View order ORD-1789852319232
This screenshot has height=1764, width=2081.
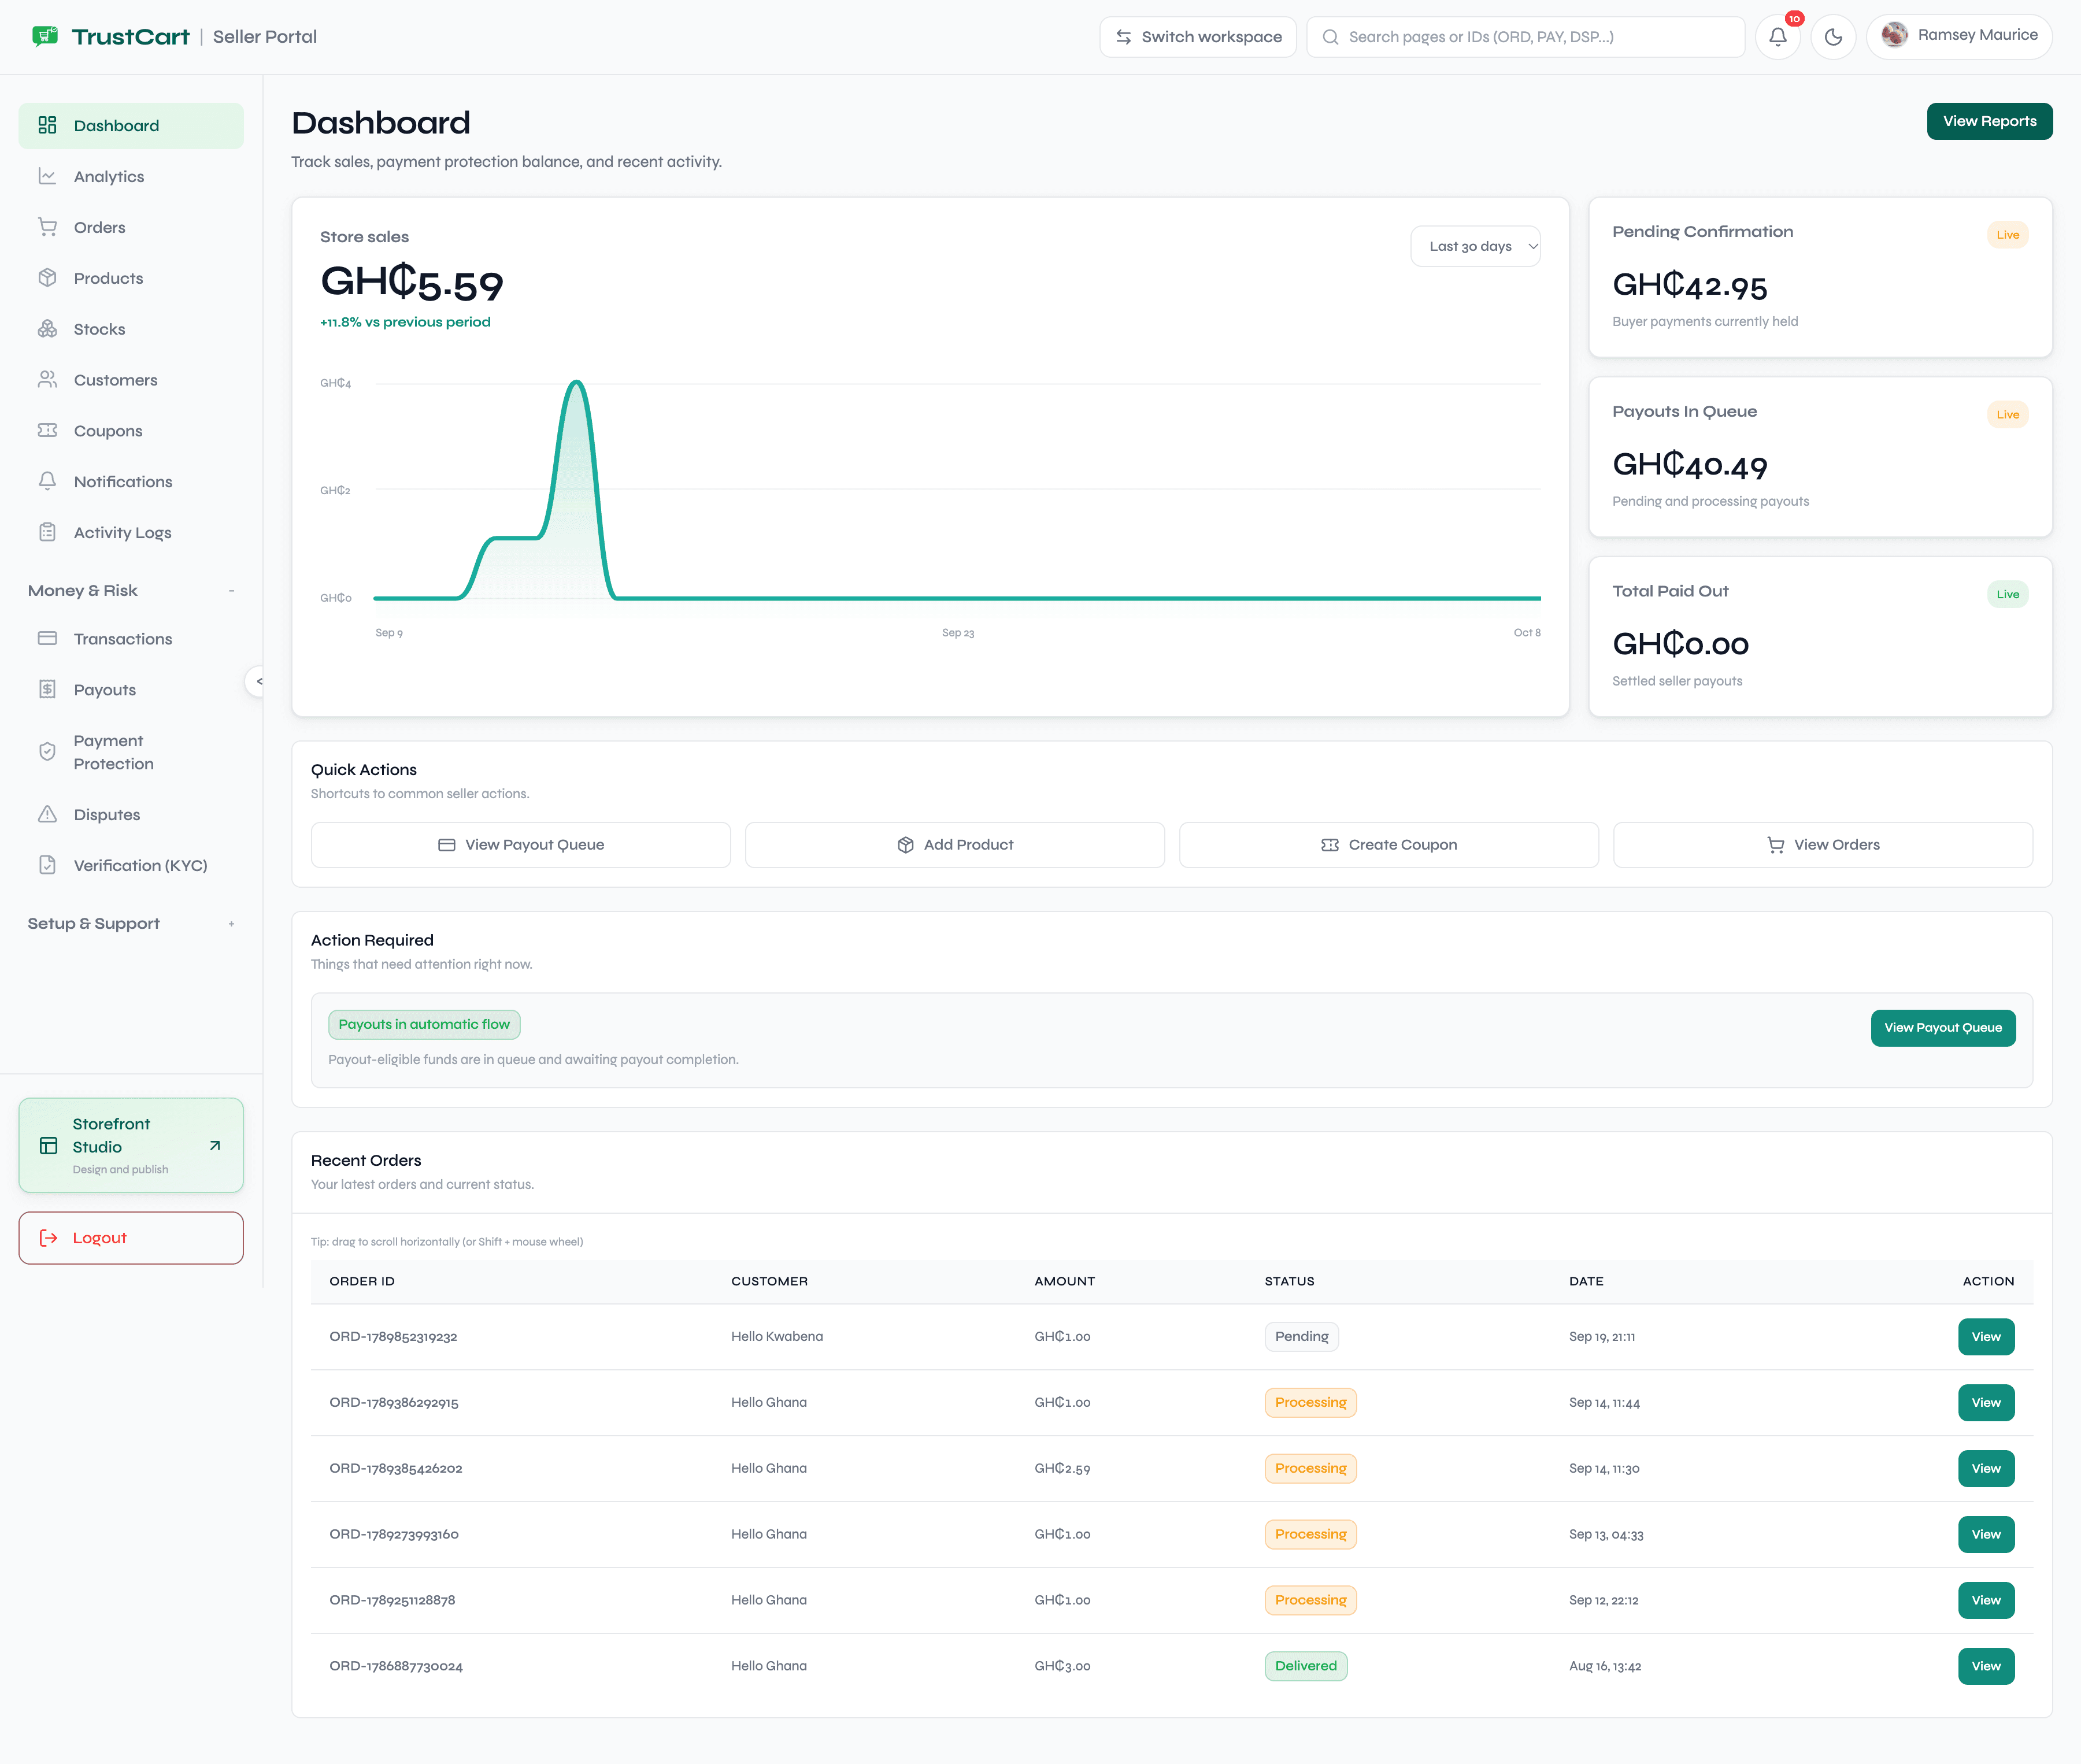[x=1986, y=1337]
